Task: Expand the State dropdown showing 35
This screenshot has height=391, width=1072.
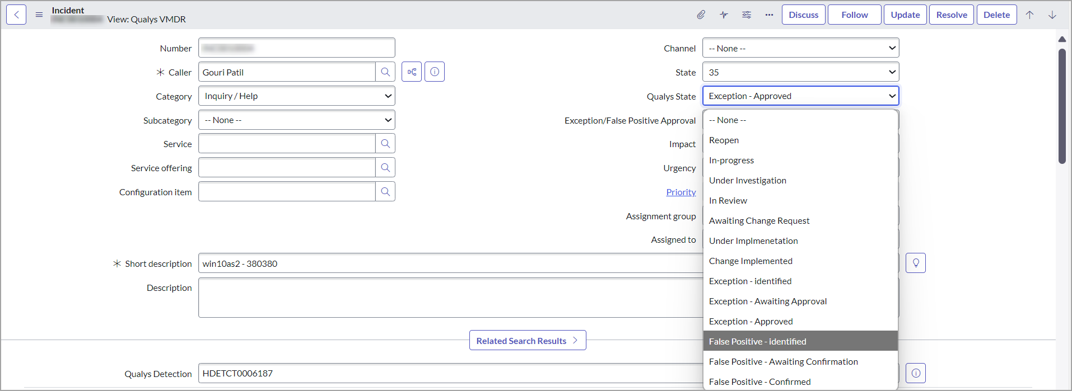Action: click(x=800, y=72)
